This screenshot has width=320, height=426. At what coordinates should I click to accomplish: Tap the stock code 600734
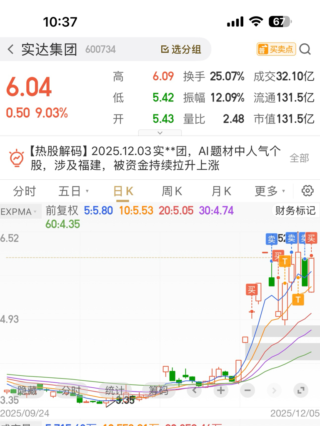[100, 50]
